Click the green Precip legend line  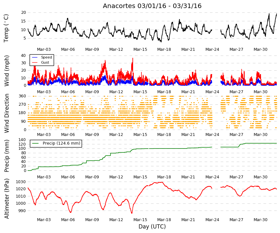coord(35,143)
